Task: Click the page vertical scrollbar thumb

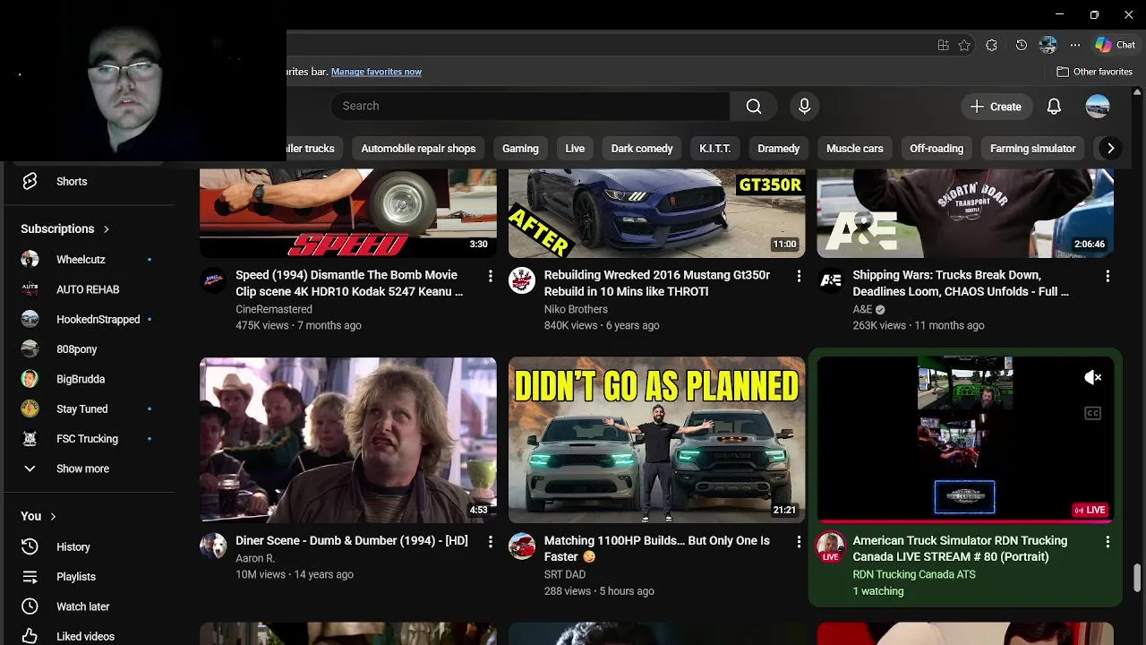Action: 1137,579
